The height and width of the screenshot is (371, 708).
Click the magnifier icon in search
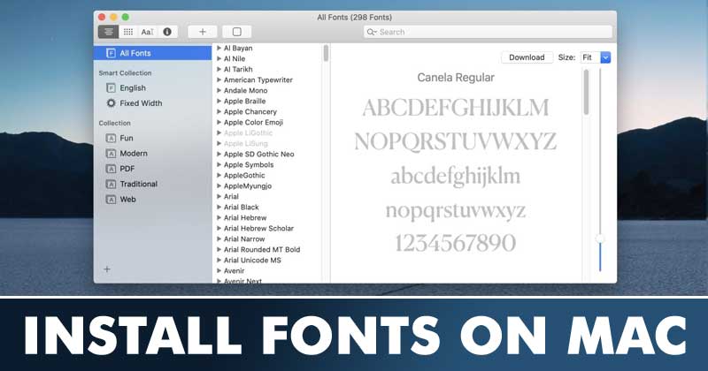(x=372, y=32)
